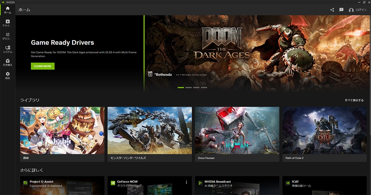
Task: Open the Project G-Assist card title
Action: 41,182
